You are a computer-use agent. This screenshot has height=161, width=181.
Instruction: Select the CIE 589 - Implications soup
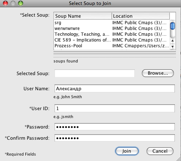coord(112,40)
